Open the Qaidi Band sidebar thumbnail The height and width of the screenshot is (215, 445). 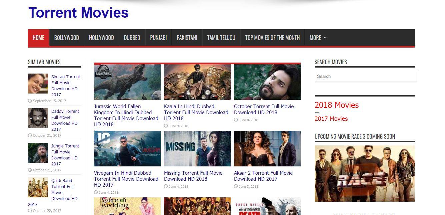[x=38, y=187]
